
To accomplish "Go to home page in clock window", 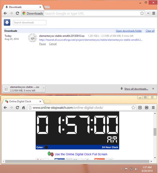I will click(23, 108).
